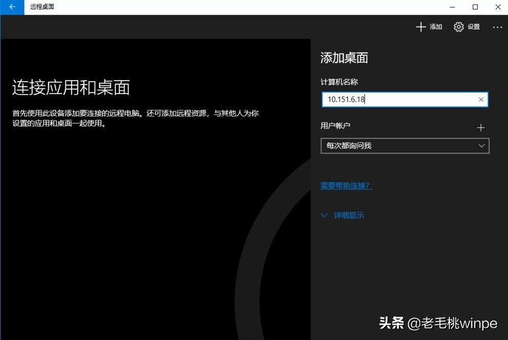The height and width of the screenshot is (340, 508).
Task: Close the 远程桌面 window
Action: [498, 7]
